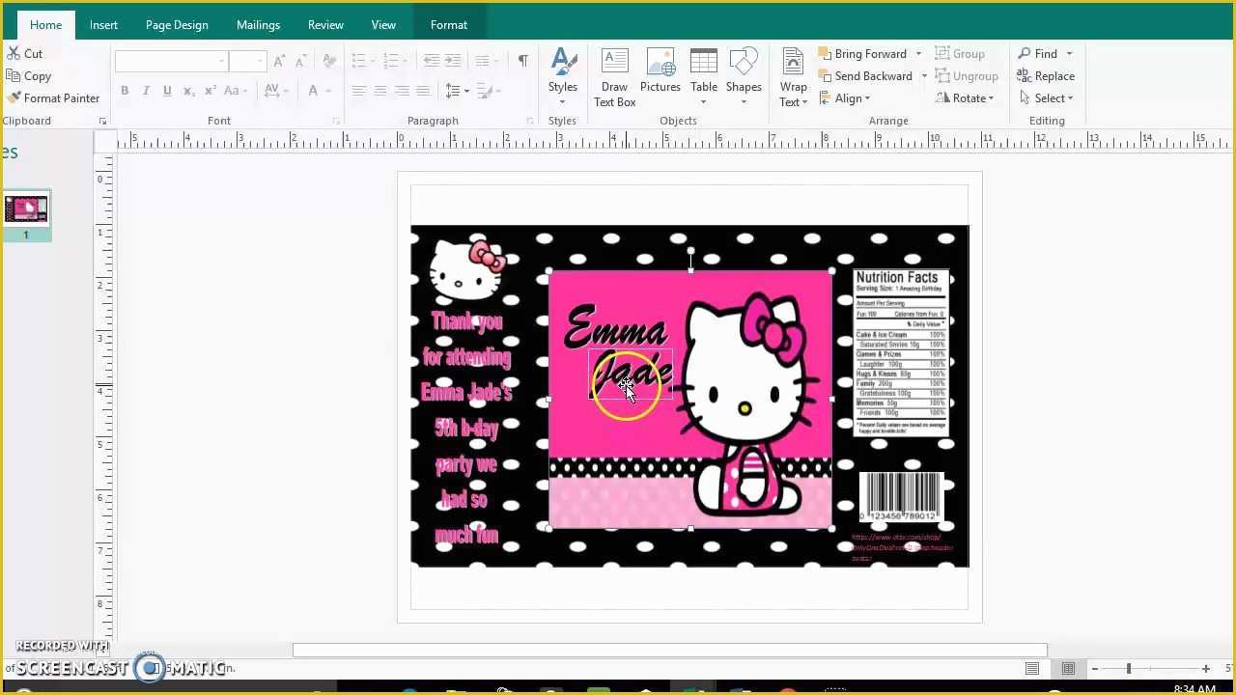Toggle Bold formatting
Screen dimensions: 1236x695
(x=125, y=91)
